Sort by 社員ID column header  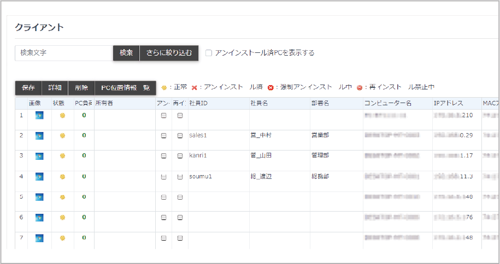198,103
